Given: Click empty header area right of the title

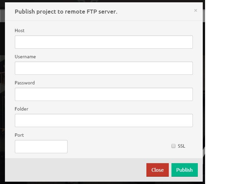Looking at the screenshot, I should click(x=155, y=12).
